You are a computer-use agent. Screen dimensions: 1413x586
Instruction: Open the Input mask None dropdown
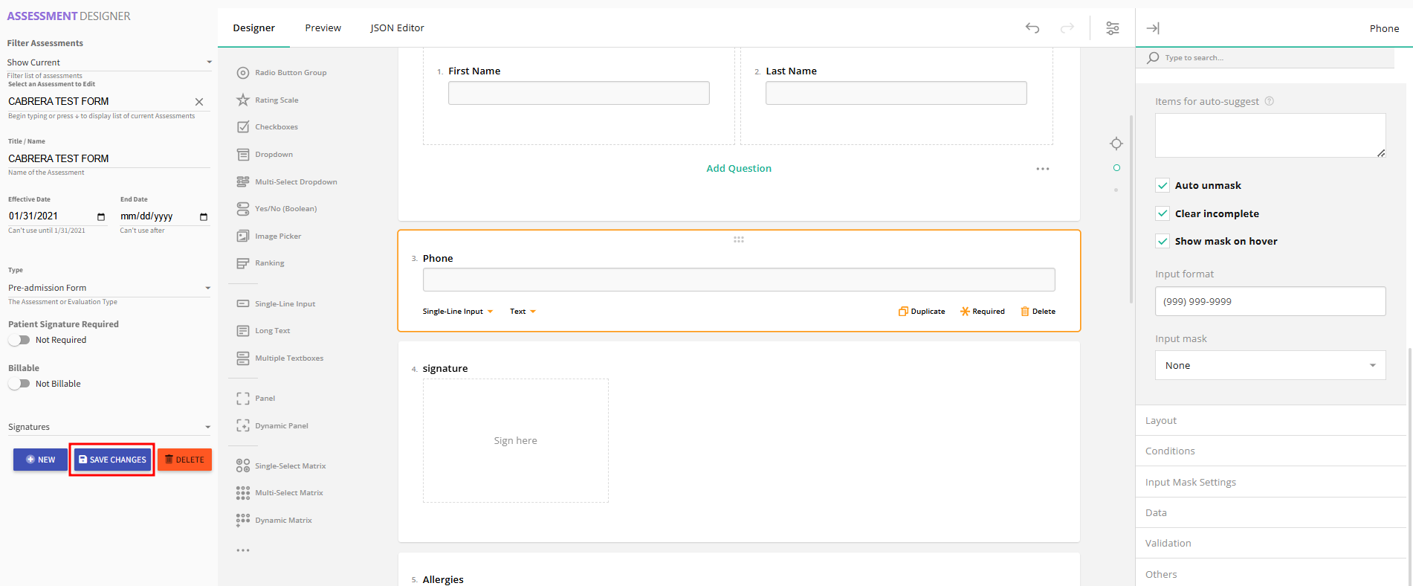pyautogui.click(x=1270, y=365)
